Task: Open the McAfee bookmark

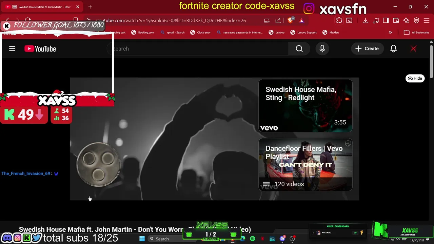Action: 331,33
